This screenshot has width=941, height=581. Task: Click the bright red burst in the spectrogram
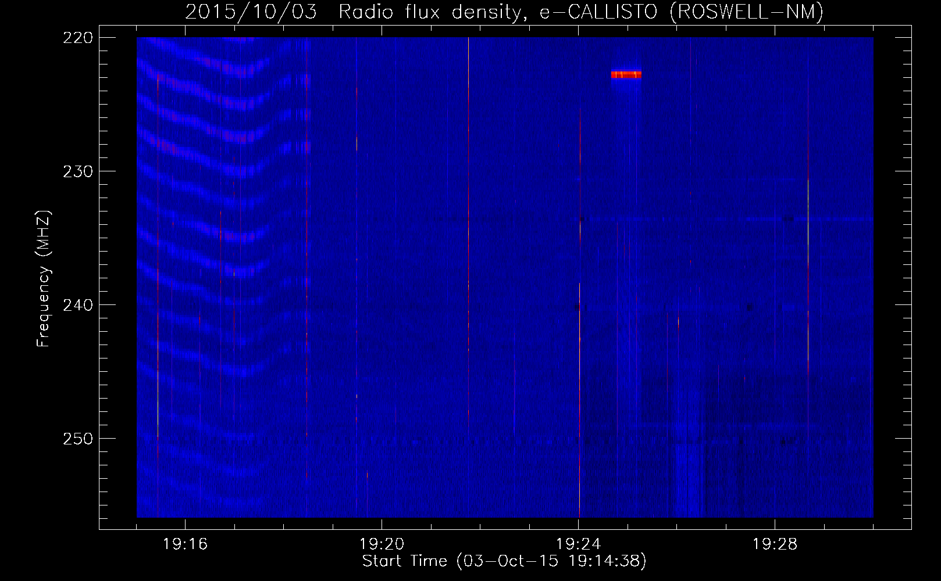(x=626, y=74)
